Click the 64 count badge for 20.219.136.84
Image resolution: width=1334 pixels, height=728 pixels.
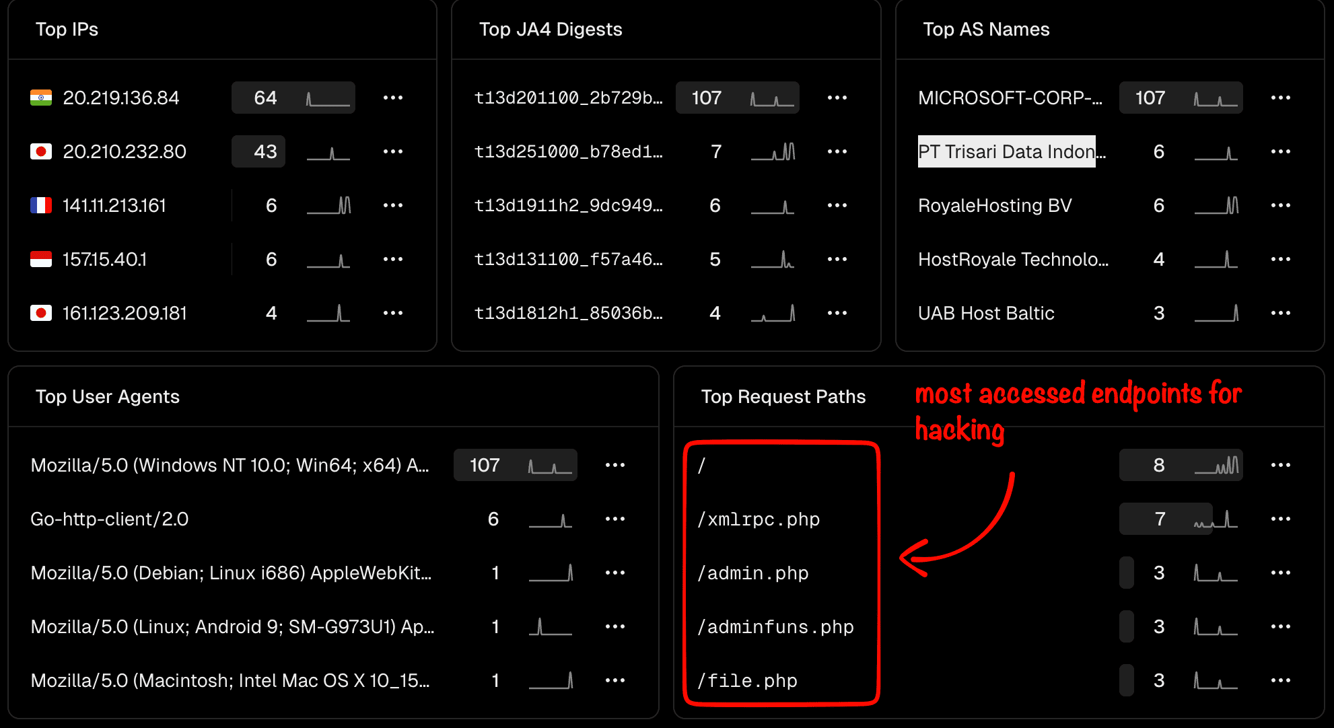coord(265,98)
